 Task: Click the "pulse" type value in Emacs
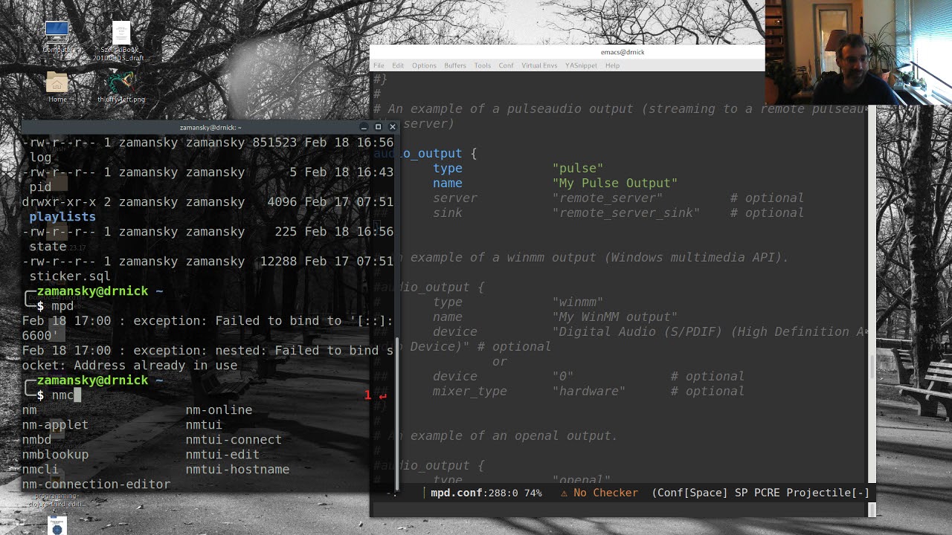578,168
